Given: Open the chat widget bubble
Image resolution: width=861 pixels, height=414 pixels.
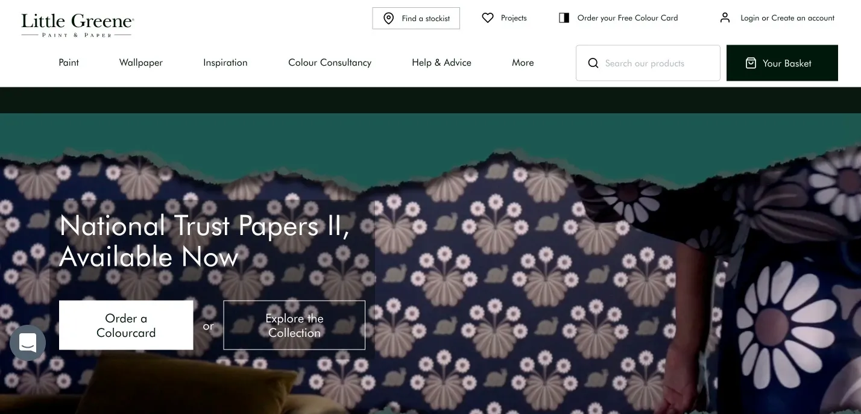Looking at the screenshot, I should (x=28, y=343).
